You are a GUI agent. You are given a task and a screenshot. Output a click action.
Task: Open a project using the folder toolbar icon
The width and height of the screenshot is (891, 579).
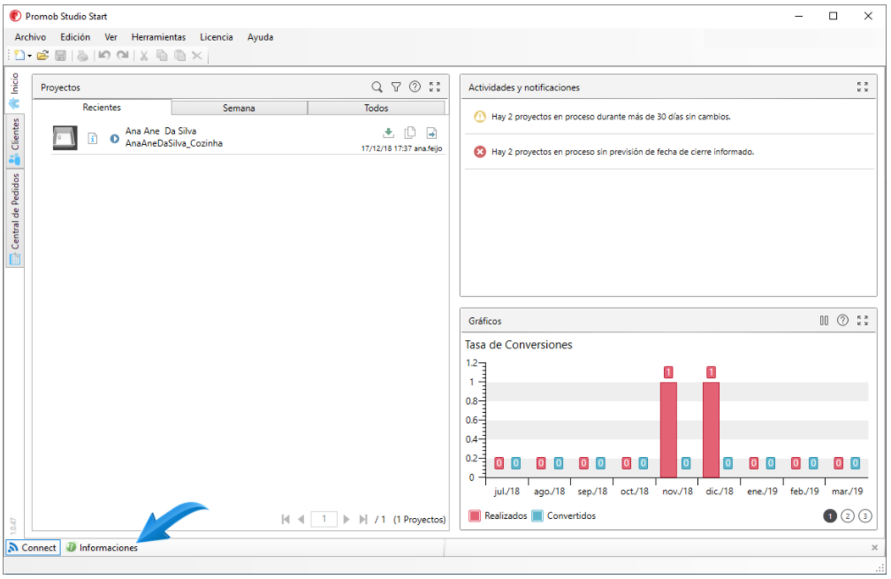(42, 56)
